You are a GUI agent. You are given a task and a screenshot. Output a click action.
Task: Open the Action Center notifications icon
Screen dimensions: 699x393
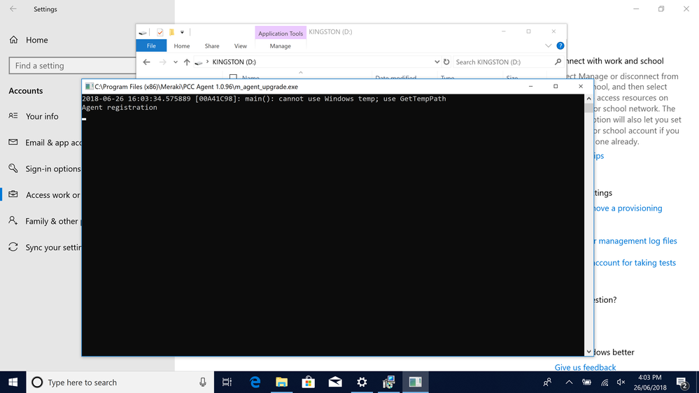pyautogui.click(x=682, y=382)
